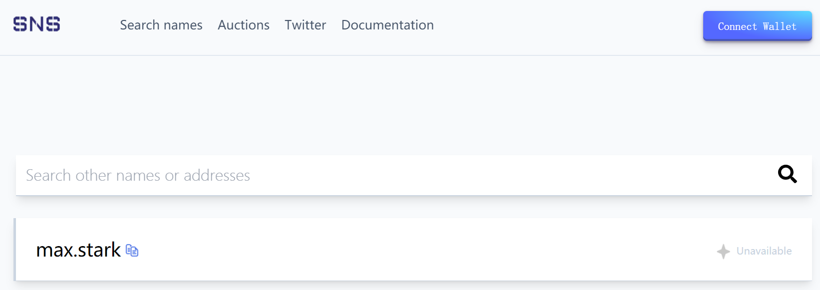Screen dimensions: 820x290
Task: Click the magnifying glass search icon
Action: click(x=787, y=174)
